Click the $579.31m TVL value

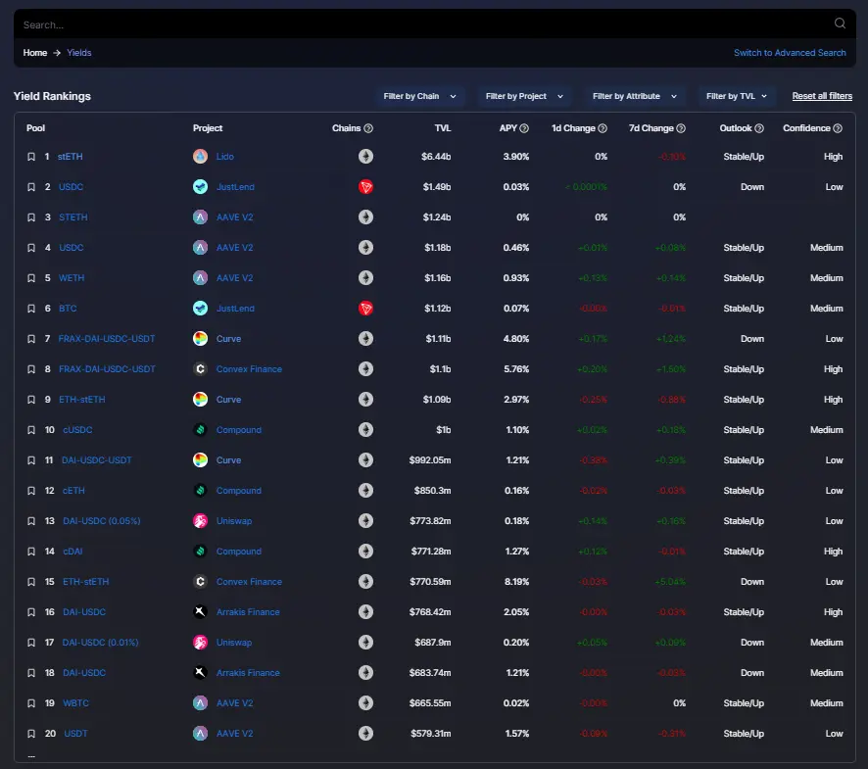(x=431, y=734)
